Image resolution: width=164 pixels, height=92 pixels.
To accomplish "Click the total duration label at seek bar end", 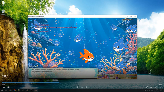I will click(160, 84).
